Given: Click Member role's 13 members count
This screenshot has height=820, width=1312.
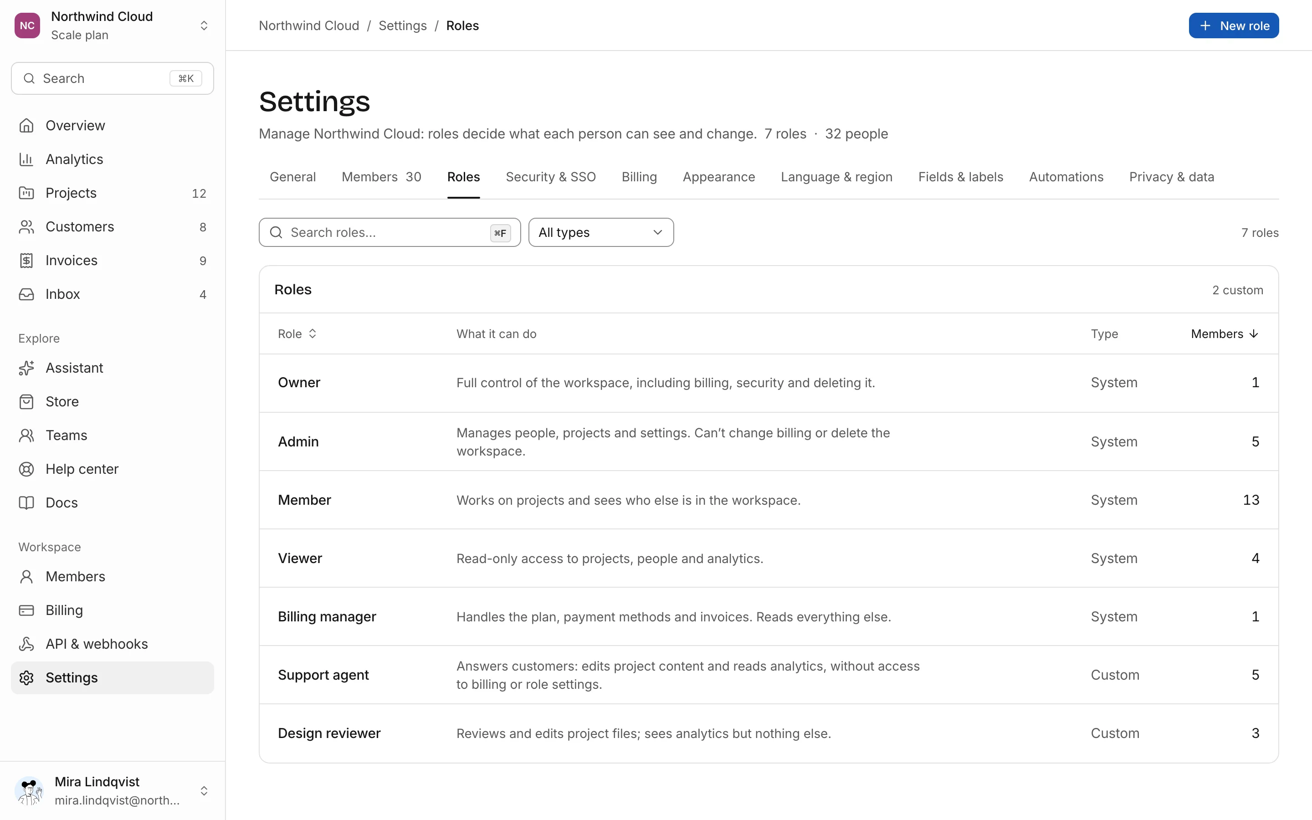Looking at the screenshot, I should click(1251, 499).
